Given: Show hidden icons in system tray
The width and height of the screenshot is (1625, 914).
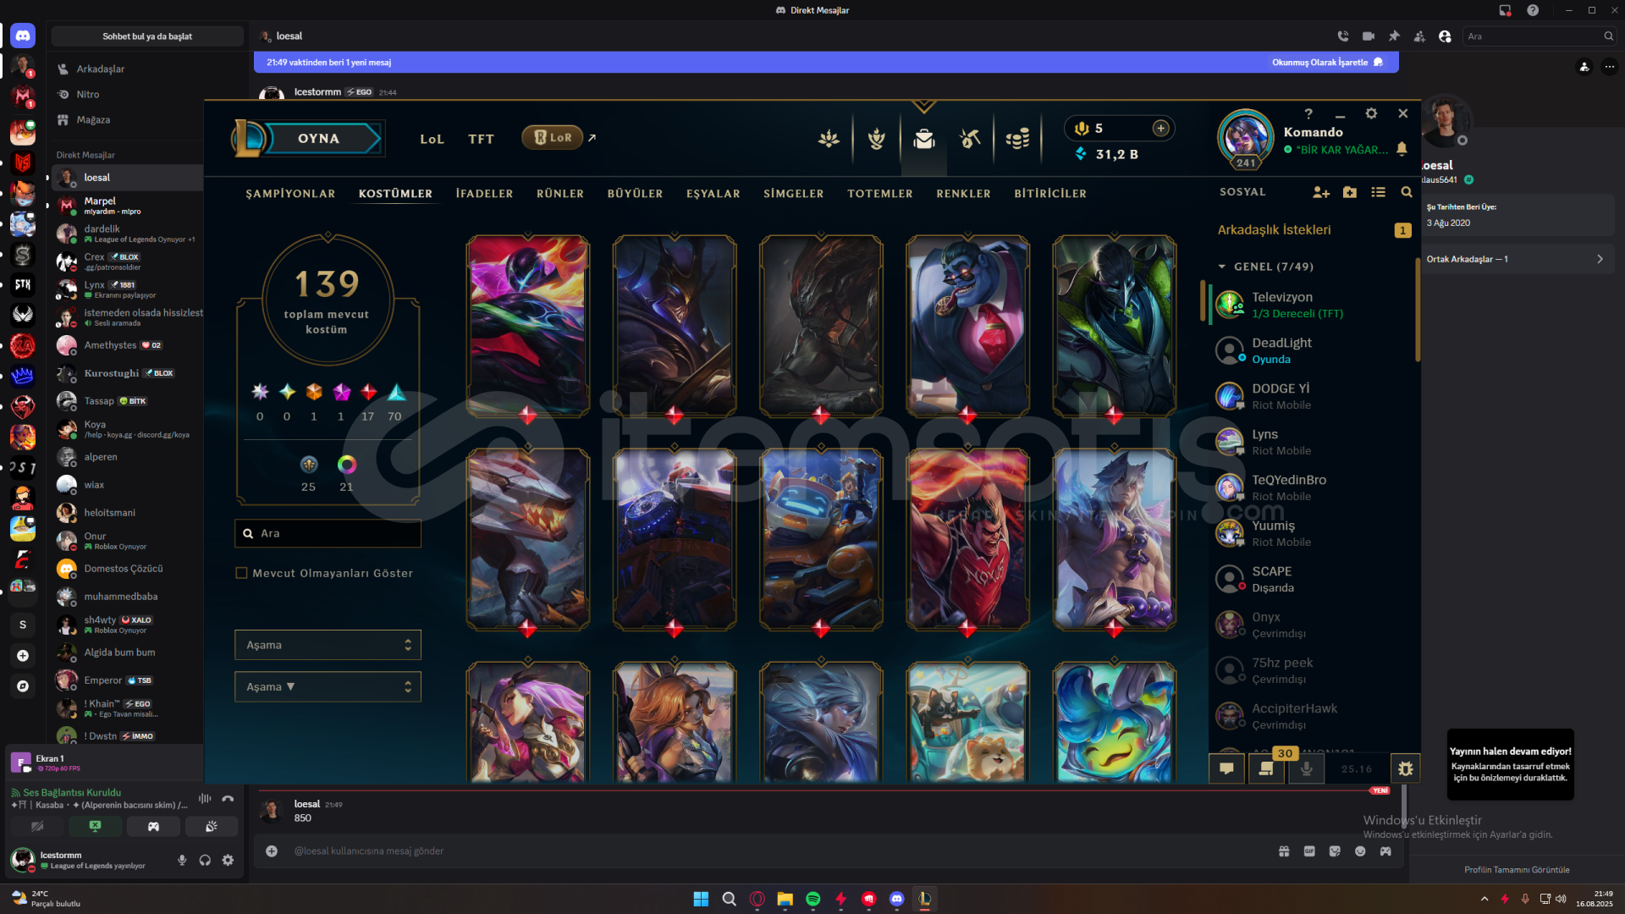Looking at the screenshot, I should pyautogui.click(x=1485, y=899).
